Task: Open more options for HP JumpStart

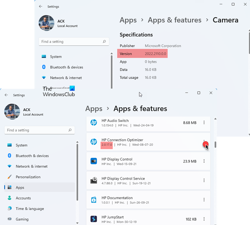Action: click(x=204, y=219)
